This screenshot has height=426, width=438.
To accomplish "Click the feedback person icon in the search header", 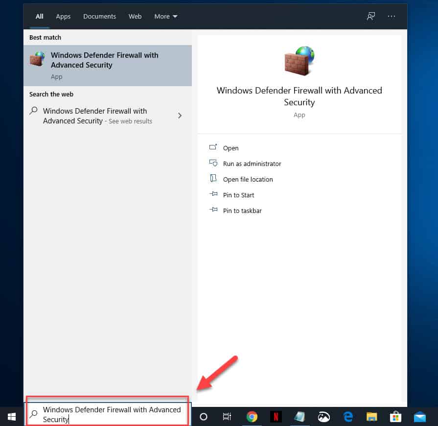I will point(370,17).
